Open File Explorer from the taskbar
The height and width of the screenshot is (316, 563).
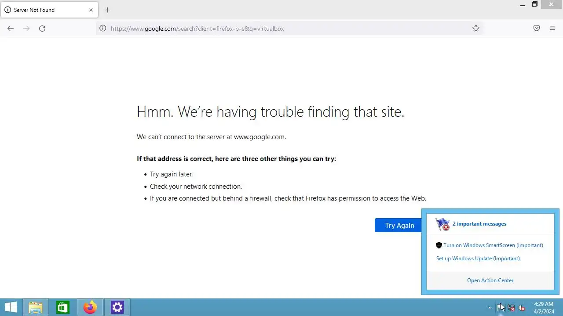[x=36, y=307]
